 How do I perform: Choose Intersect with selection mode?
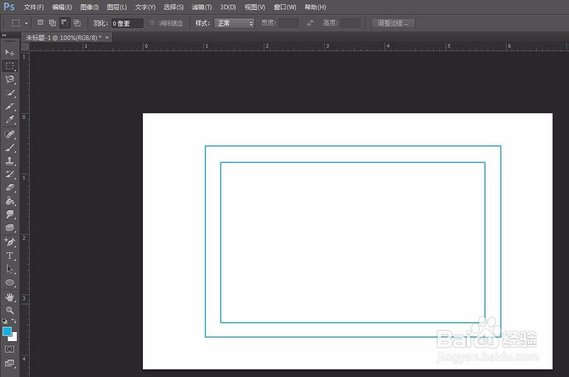[77, 23]
